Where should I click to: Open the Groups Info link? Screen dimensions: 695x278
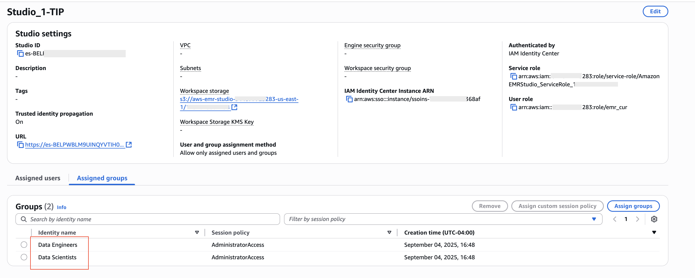(61, 207)
